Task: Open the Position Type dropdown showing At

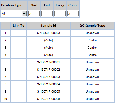Action: point(14,14)
